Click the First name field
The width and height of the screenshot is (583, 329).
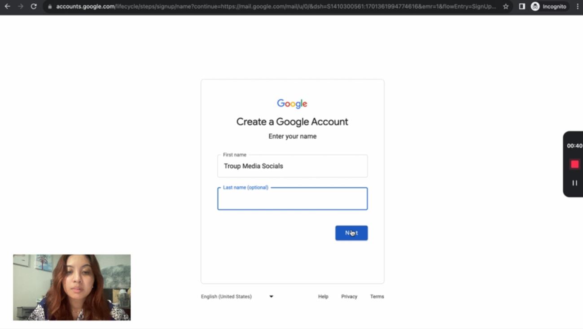coord(292,166)
